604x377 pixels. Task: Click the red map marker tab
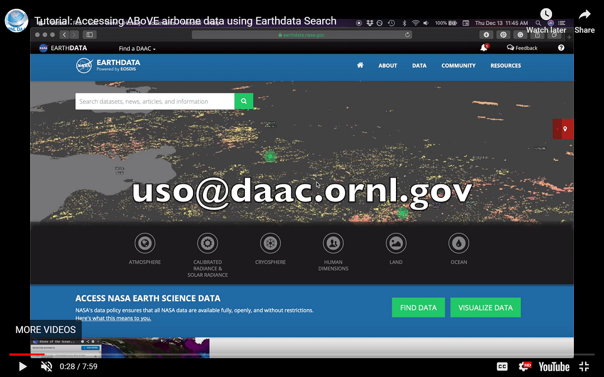[x=563, y=129]
